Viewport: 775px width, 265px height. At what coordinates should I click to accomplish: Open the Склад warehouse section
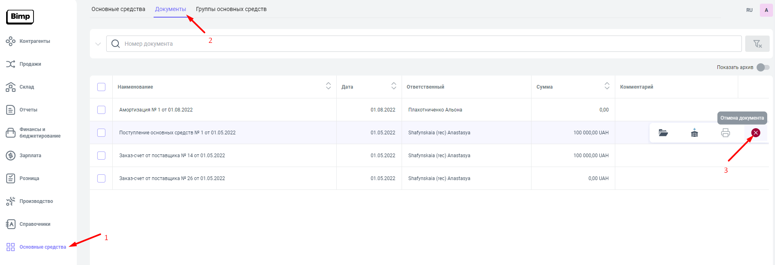(27, 87)
